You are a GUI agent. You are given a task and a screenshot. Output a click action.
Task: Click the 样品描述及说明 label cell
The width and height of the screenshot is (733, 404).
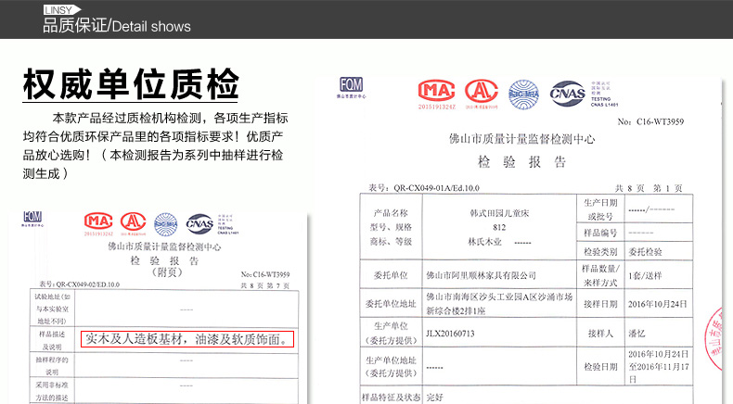52,340
